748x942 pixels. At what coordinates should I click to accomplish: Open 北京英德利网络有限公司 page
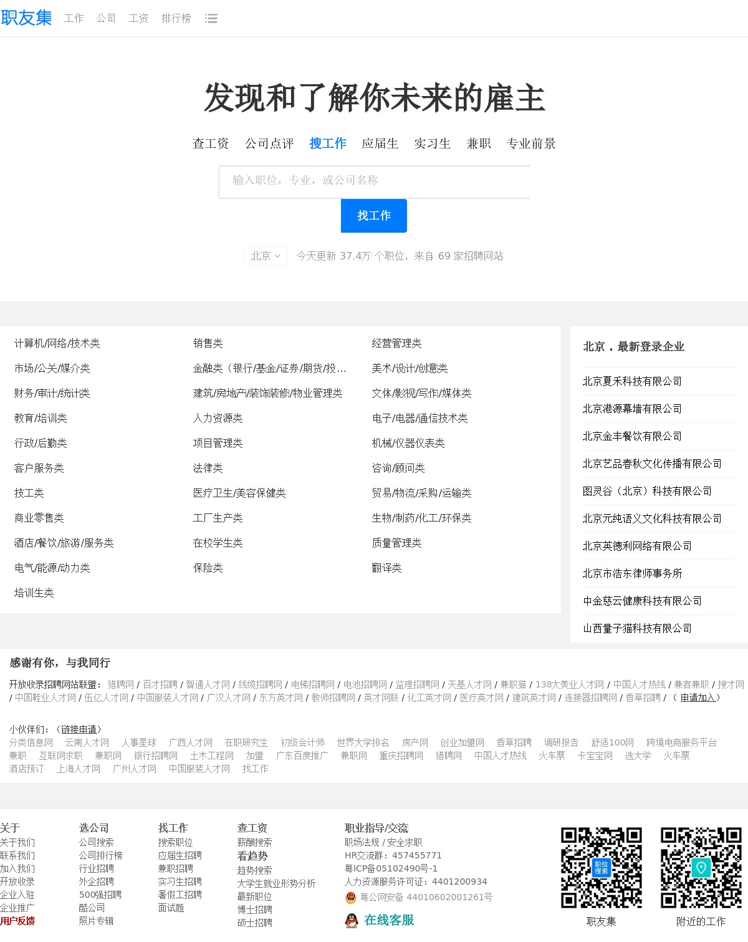(x=638, y=546)
